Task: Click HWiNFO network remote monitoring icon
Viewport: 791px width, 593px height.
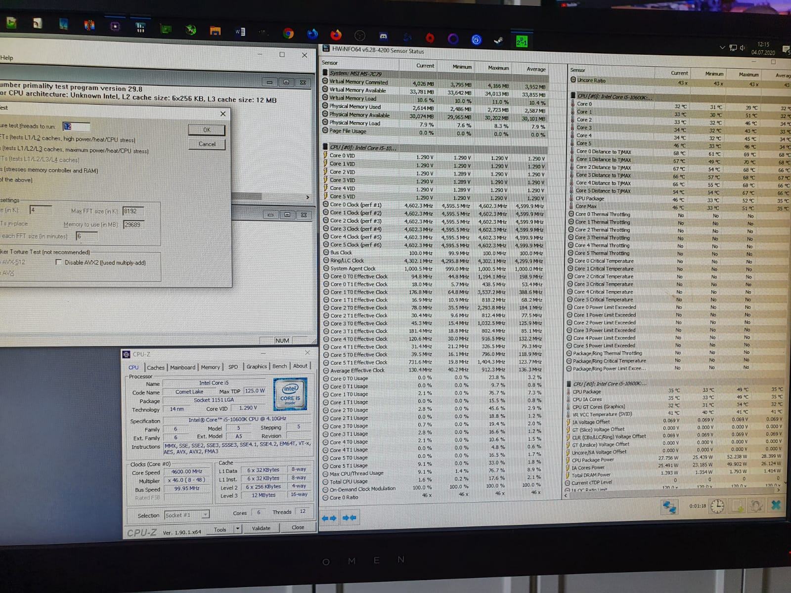Action: click(670, 506)
